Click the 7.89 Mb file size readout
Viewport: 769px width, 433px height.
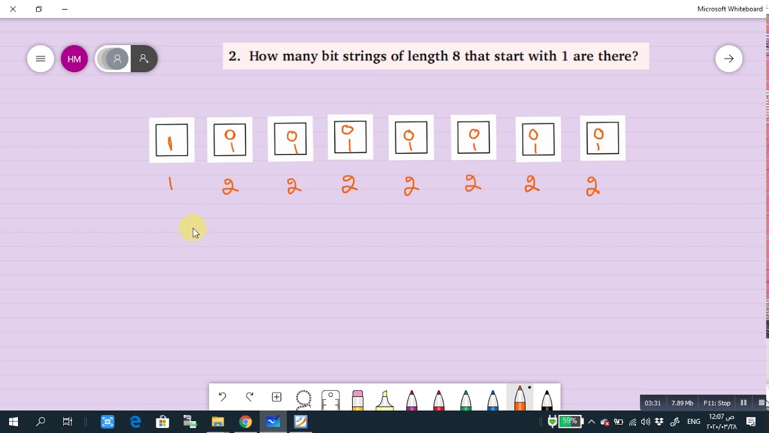point(682,403)
